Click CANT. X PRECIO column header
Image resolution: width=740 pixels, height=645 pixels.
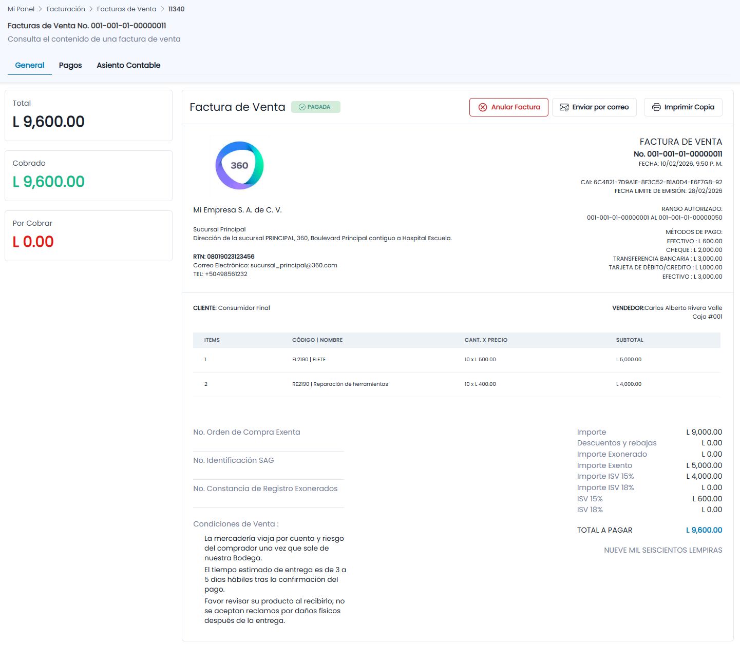click(x=486, y=340)
